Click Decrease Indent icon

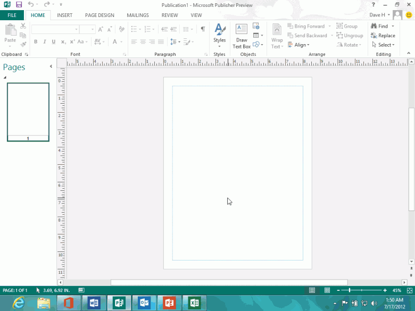pos(164,29)
